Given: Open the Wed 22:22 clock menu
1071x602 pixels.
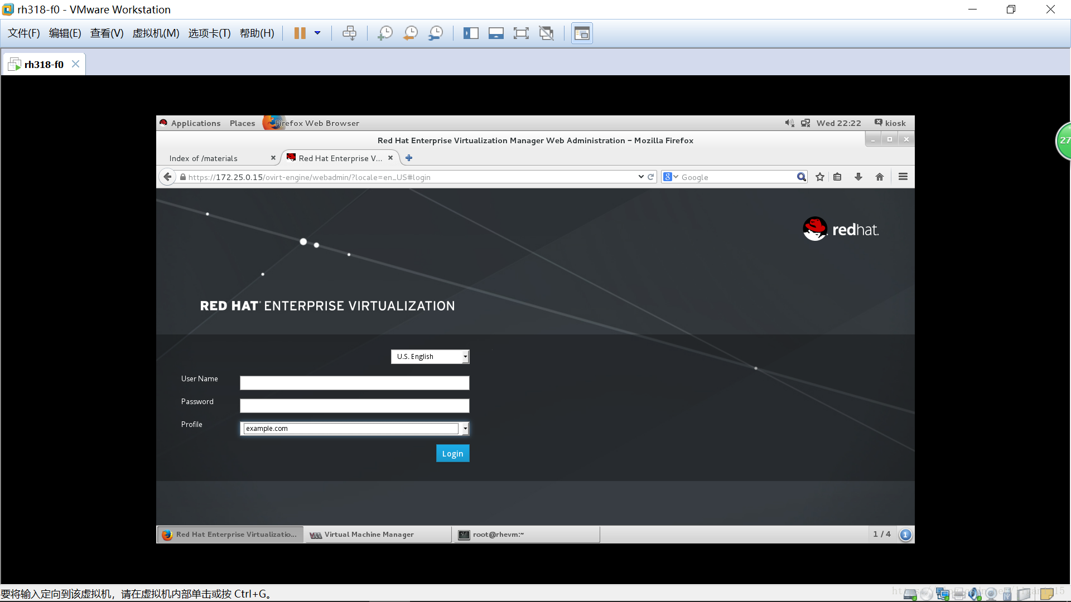Looking at the screenshot, I should [838, 123].
